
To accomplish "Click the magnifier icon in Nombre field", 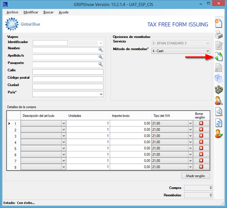I will click(x=100, y=50).
